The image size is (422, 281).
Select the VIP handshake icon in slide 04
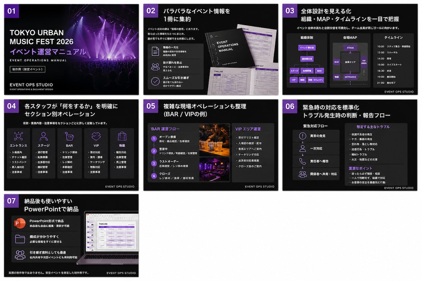[96, 136]
